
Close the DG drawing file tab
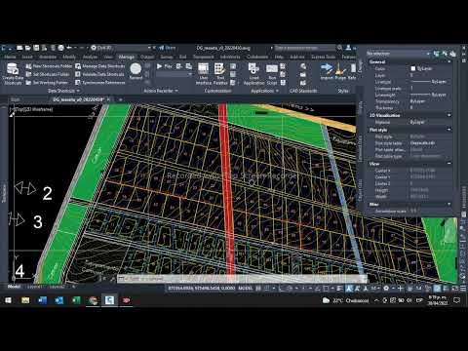click(108, 99)
